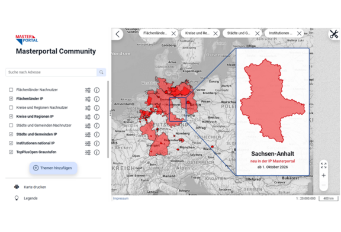The width and height of the screenshot is (341, 232).
Task: Close the Institutionen ... filter chip
Action: click(x=299, y=33)
